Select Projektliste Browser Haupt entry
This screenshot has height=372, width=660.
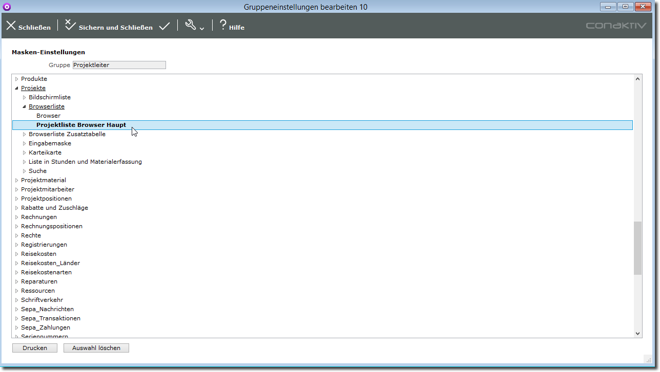click(81, 125)
